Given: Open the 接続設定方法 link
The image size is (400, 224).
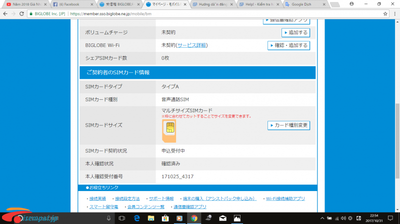Looking at the screenshot, I should (127, 199).
